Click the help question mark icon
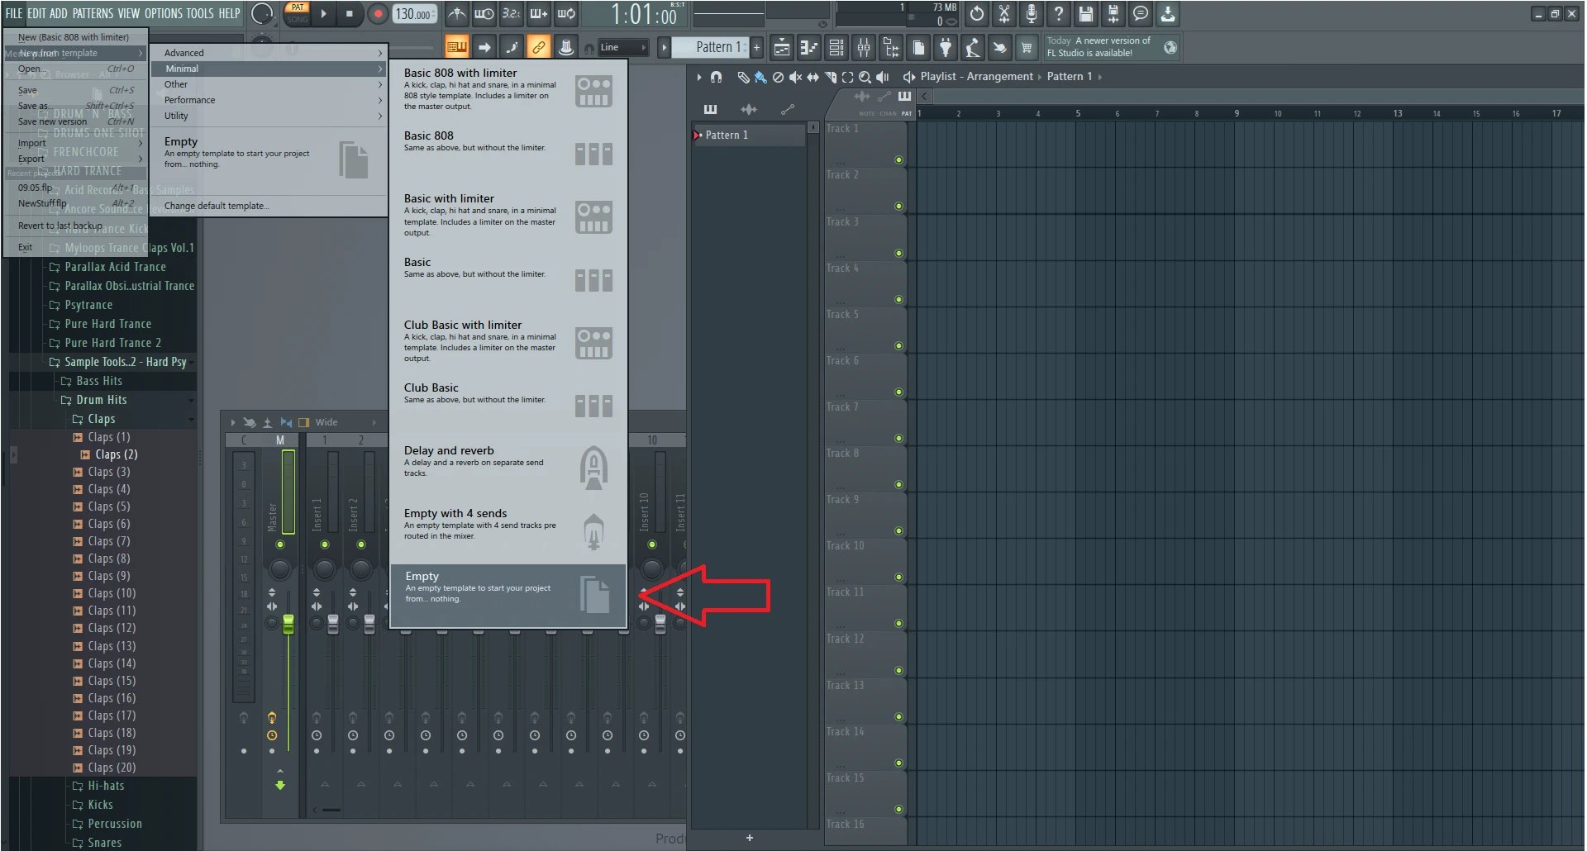Image resolution: width=1587 pixels, height=851 pixels. (x=1059, y=14)
